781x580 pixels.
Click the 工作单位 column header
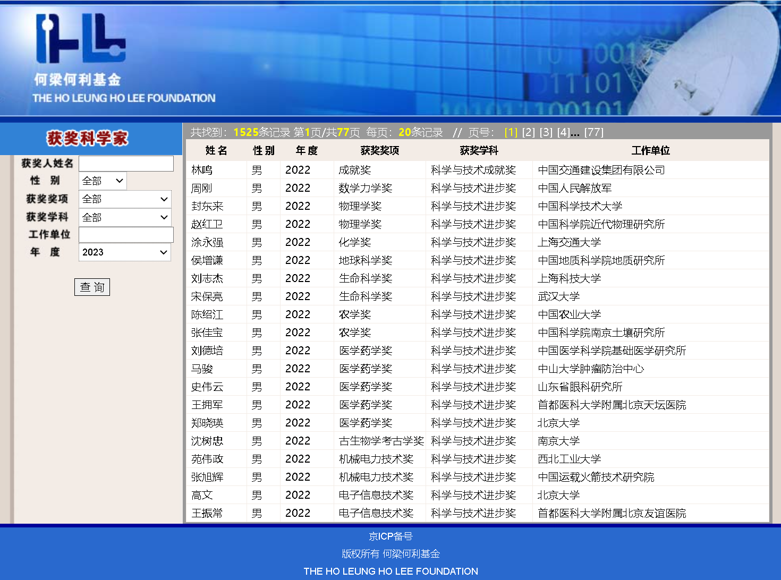point(650,151)
